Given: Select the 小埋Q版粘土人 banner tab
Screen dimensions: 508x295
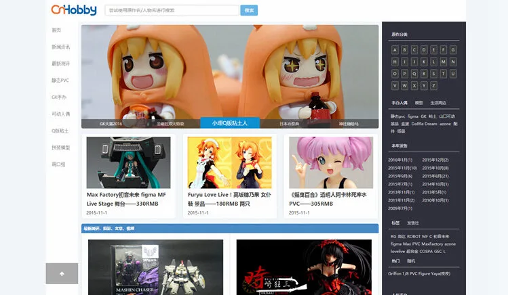Looking at the screenshot, I should (x=230, y=122).
